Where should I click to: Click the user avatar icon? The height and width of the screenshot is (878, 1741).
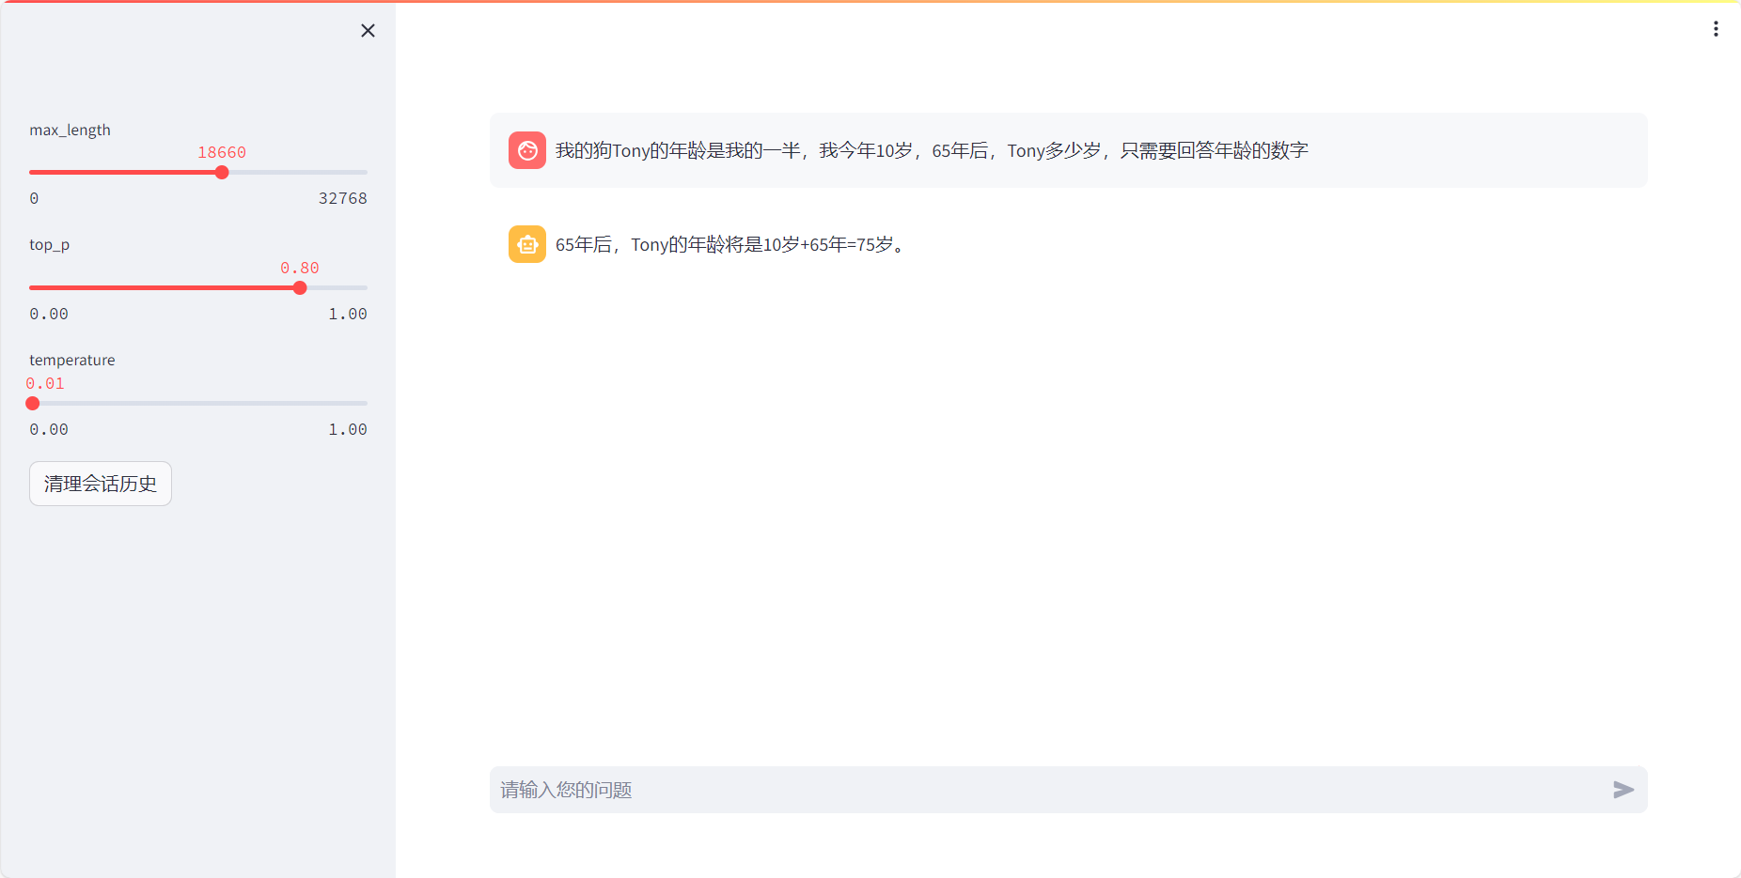(527, 150)
